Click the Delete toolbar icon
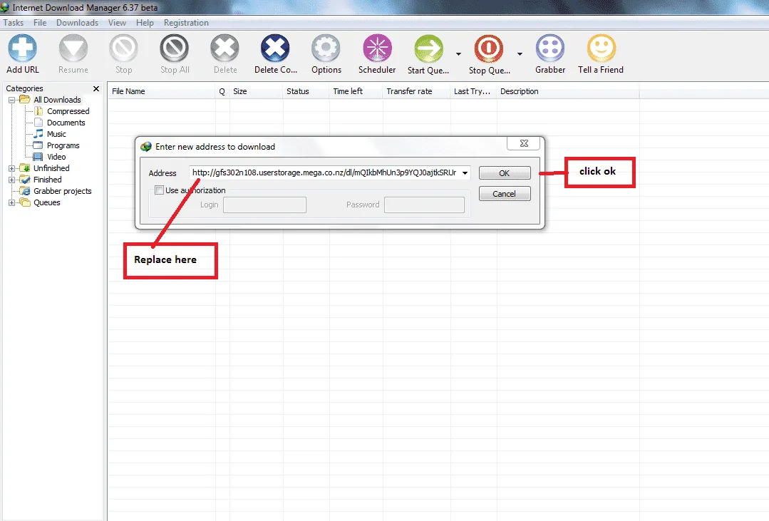Screen dimensions: 769x521 pyautogui.click(x=225, y=48)
